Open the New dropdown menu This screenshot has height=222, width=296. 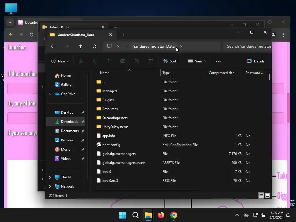[60, 61]
